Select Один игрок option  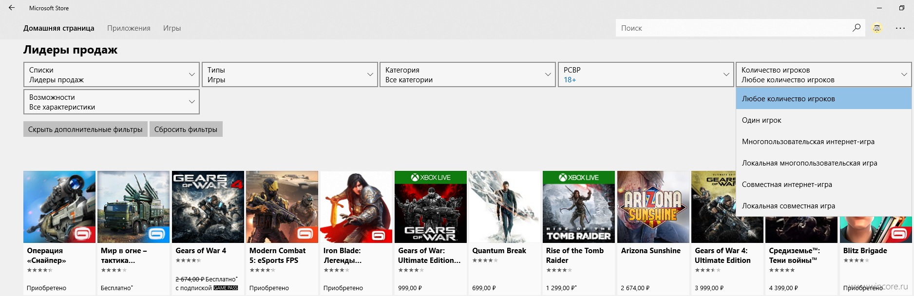click(824, 120)
